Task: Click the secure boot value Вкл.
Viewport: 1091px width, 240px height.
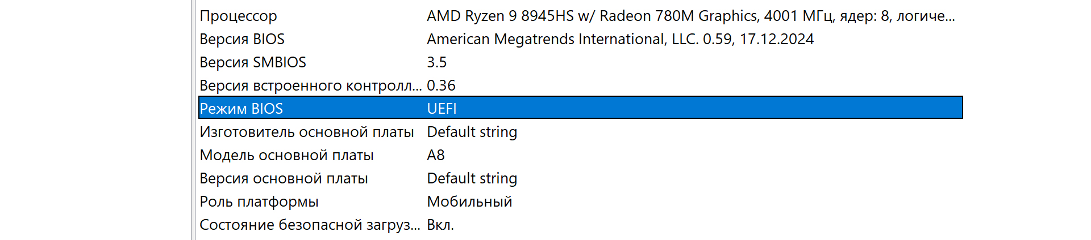Action: 440,225
